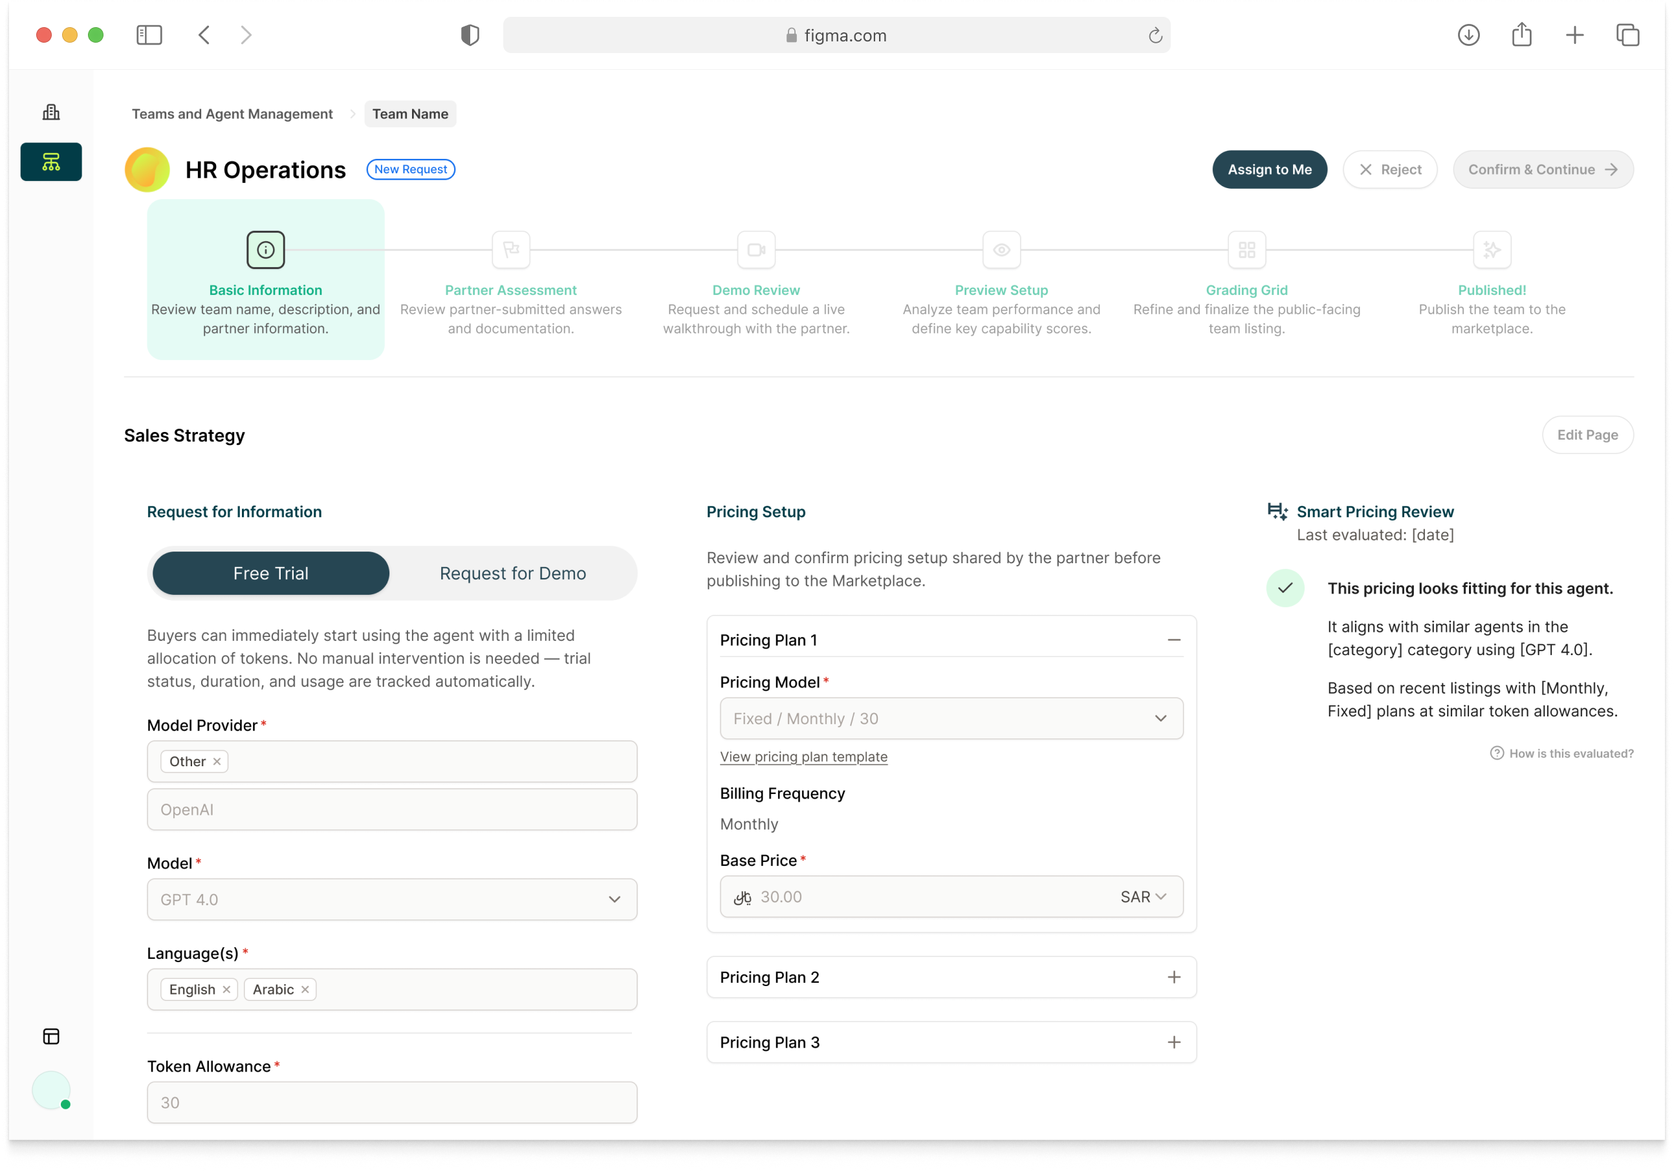
Task: Click View pricing plan template link
Action: [x=803, y=757]
